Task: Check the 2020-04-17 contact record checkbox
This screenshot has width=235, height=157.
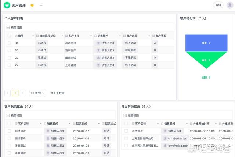Action: tap(9, 131)
